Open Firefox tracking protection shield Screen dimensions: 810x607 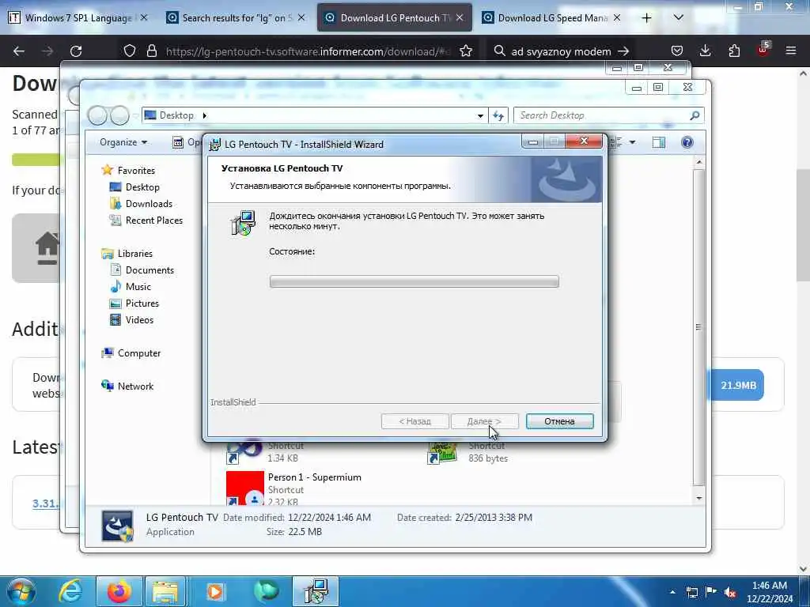click(130, 51)
